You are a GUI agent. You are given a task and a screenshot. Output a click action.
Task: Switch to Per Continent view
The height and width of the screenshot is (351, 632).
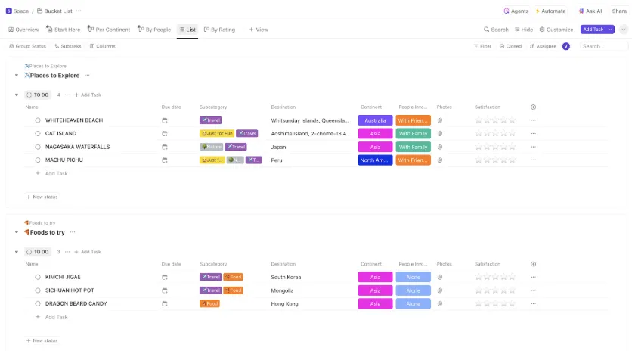click(x=109, y=30)
